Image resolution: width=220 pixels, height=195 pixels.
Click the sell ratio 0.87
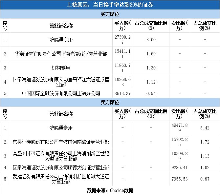point(205,179)
